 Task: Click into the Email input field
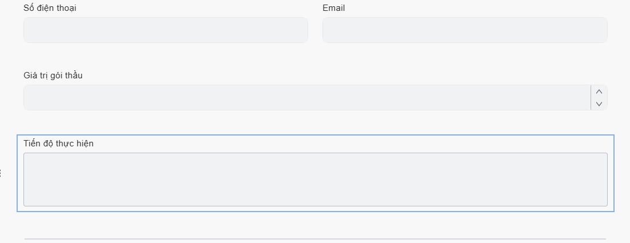465,30
